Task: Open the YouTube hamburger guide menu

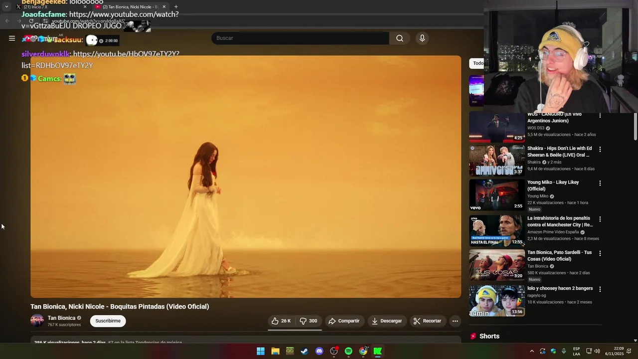Action: [x=12, y=38]
